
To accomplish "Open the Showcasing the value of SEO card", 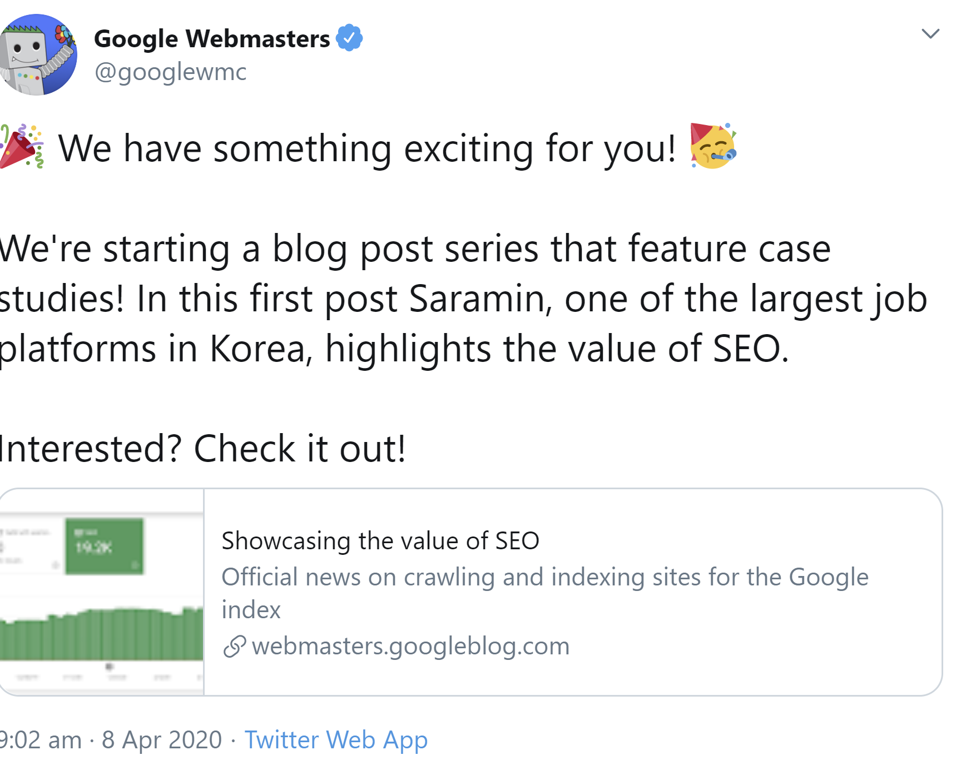I will click(x=380, y=540).
